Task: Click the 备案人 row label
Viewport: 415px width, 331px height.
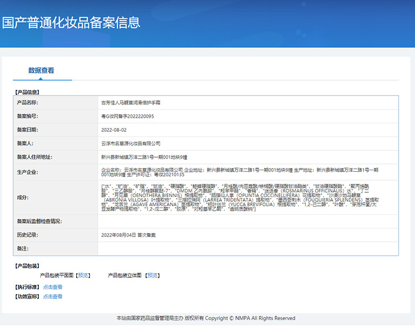Action: tap(25, 143)
